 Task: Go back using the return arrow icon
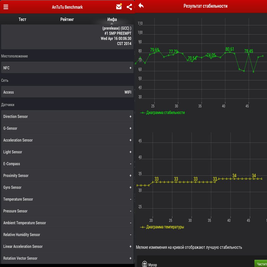141,6
